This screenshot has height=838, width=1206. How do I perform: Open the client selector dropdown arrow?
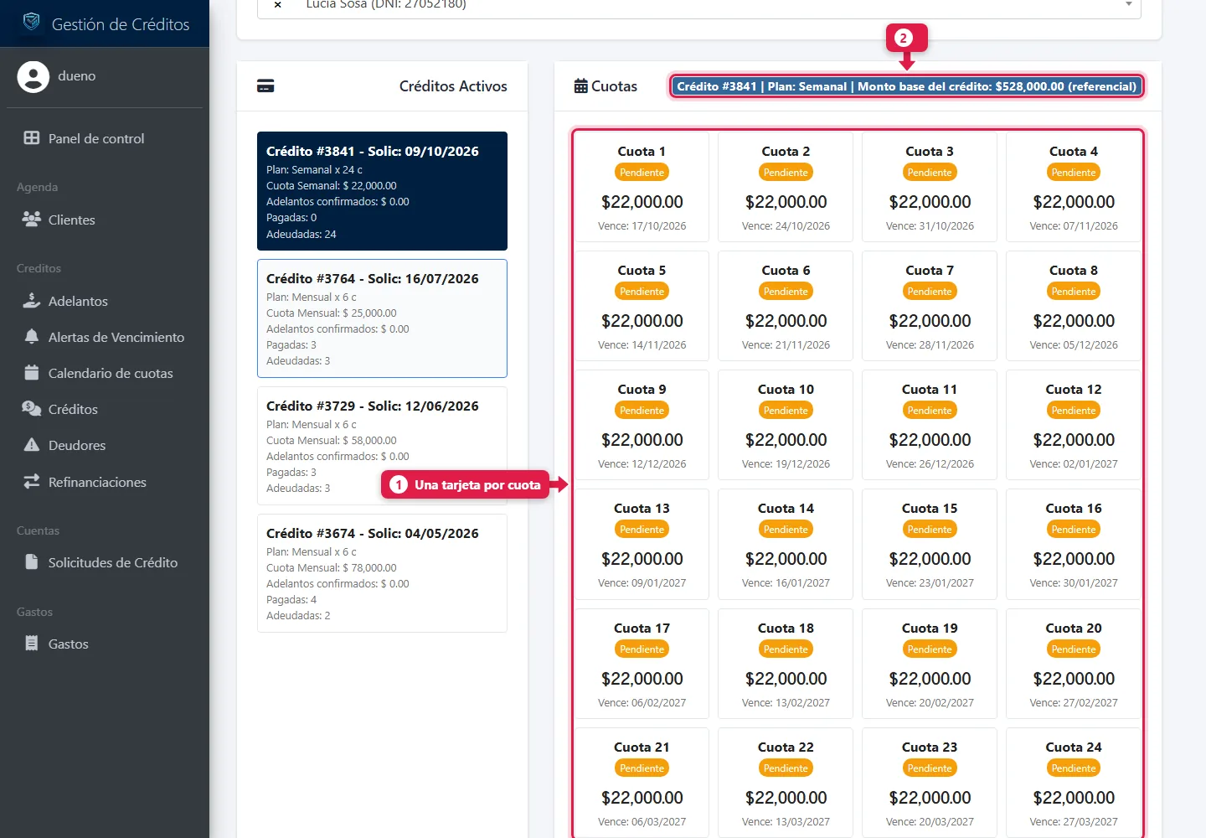coord(1129,5)
